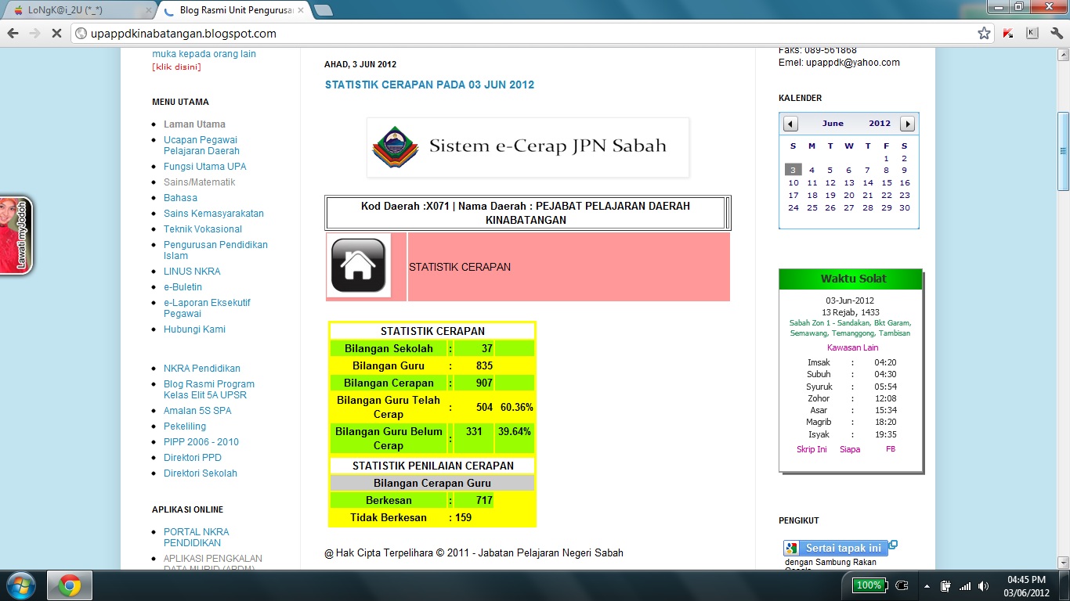Click the black home icon in Statistik Cerapan
1070x601 pixels.
[x=359, y=266]
